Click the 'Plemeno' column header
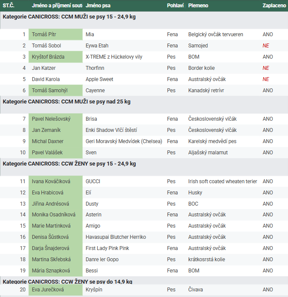This screenshot has width=288, height=297. coord(198,6)
